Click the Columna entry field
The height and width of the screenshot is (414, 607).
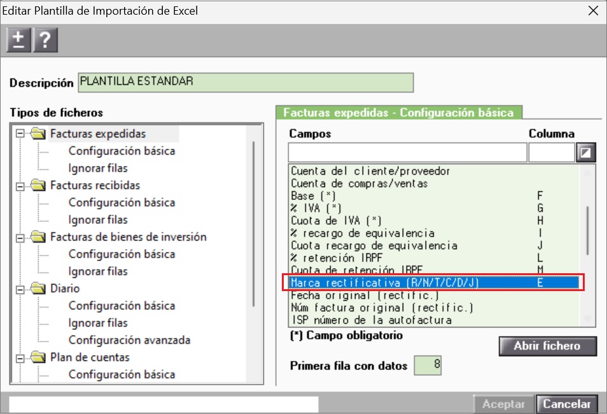point(551,152)
